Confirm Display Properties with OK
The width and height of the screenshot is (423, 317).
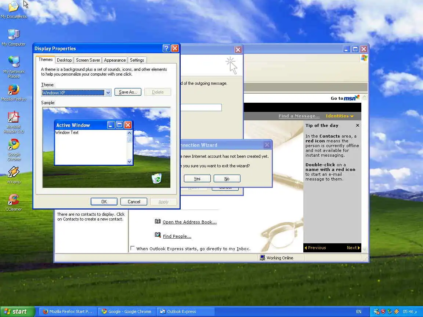click(x=104, y=202)
